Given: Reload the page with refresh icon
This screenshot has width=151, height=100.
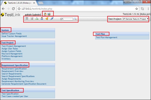Looking at the screenshot, I should 13,9.
